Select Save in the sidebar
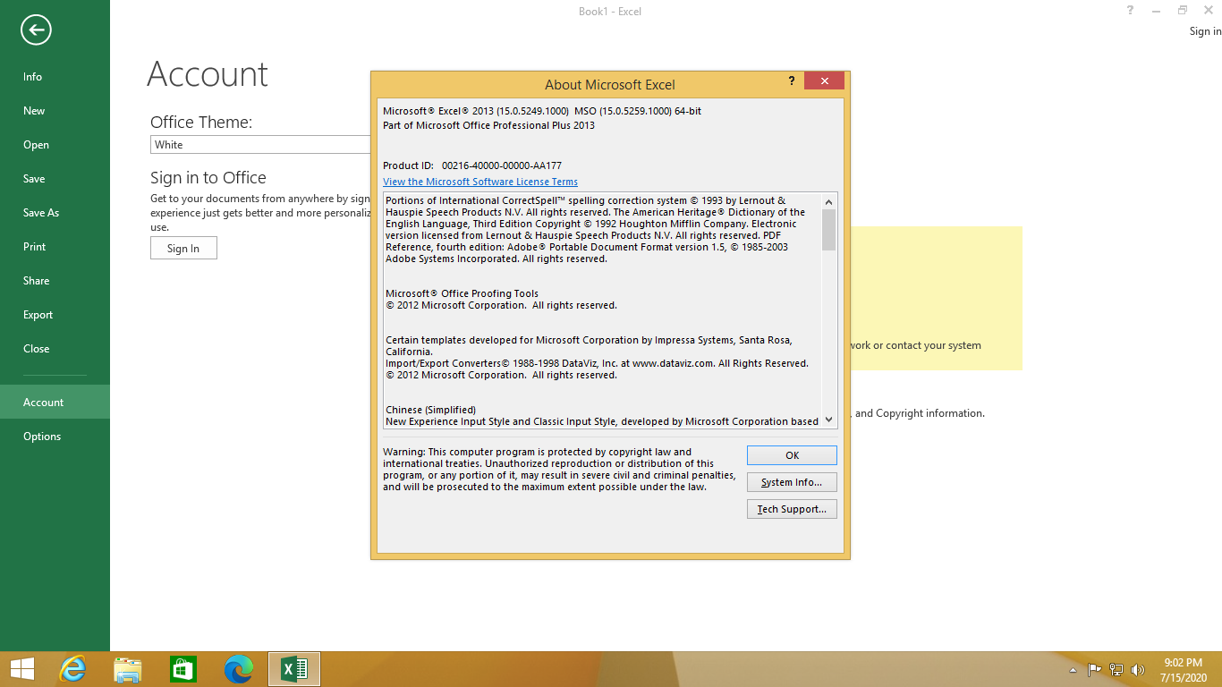Viewport: 1222px width, 687px height. click(x=55, y=179)
